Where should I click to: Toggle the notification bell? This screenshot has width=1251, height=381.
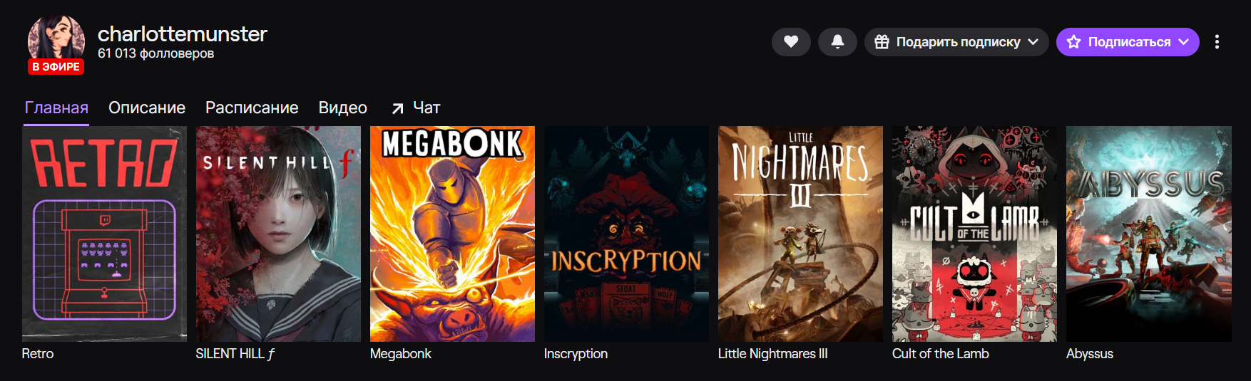837,42
